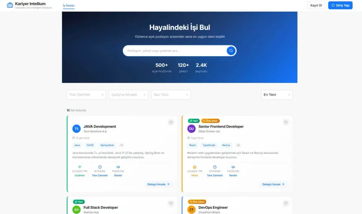Open Detaylı İncele for Senior Frontend Developer
The height and width of the screenshot is (214, 362).
[273, 184]
